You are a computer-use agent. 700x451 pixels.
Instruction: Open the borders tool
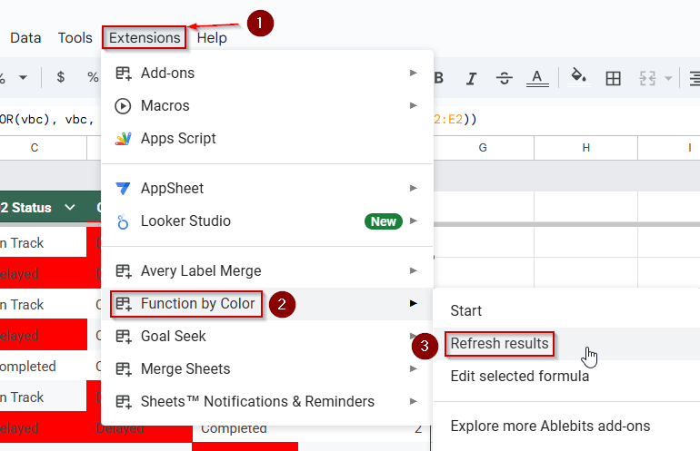(613, 78)
